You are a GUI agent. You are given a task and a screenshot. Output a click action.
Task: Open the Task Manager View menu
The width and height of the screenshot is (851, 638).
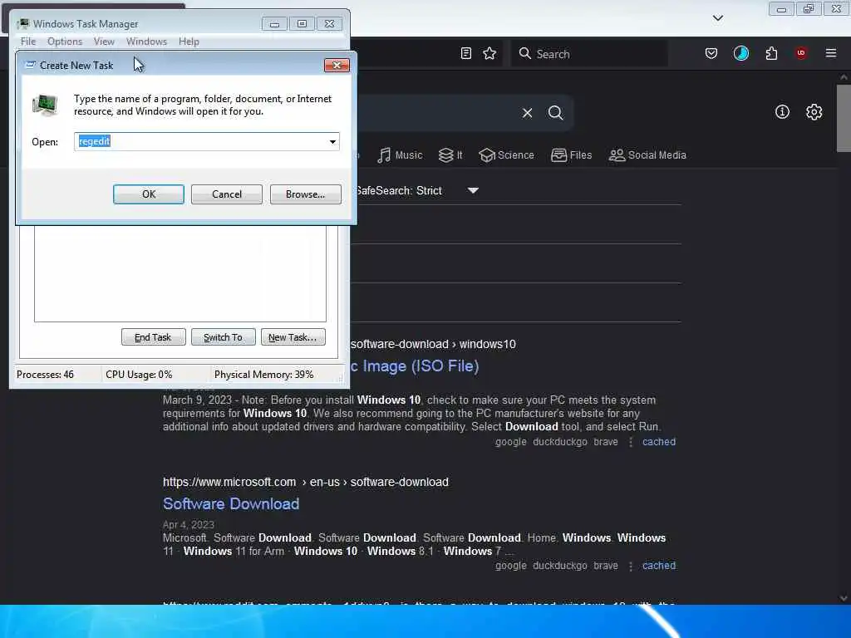pos(104,42)
